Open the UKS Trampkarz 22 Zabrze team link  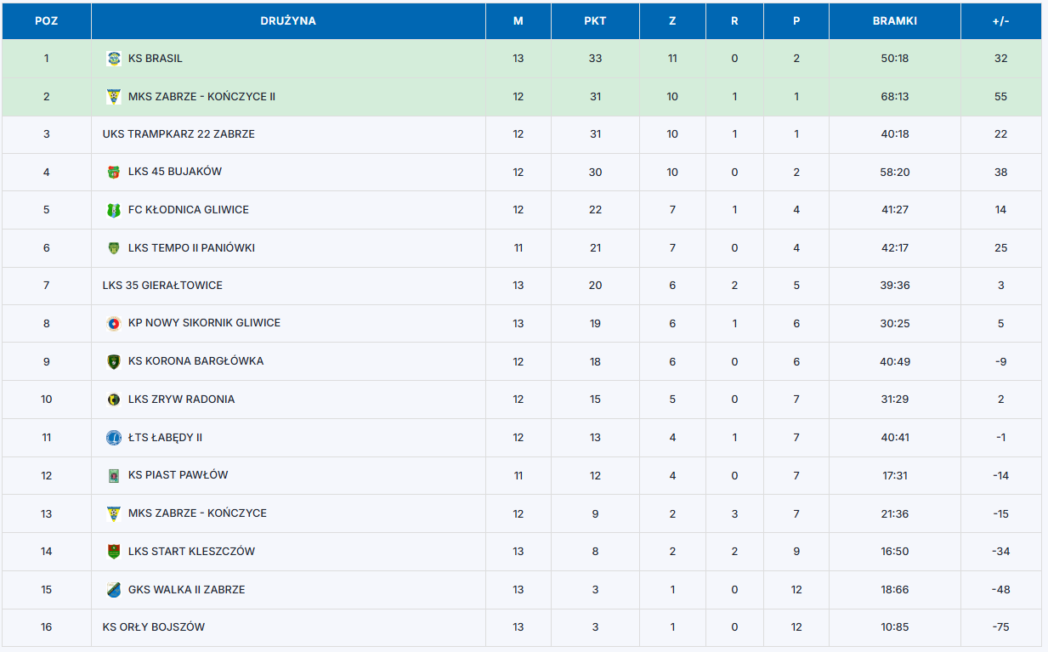tap(178, 134)
